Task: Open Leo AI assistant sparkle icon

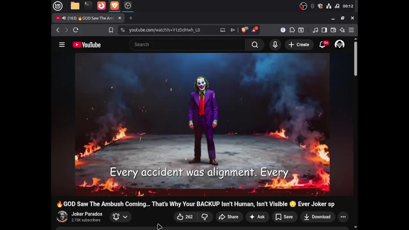Action: [342, 30]
